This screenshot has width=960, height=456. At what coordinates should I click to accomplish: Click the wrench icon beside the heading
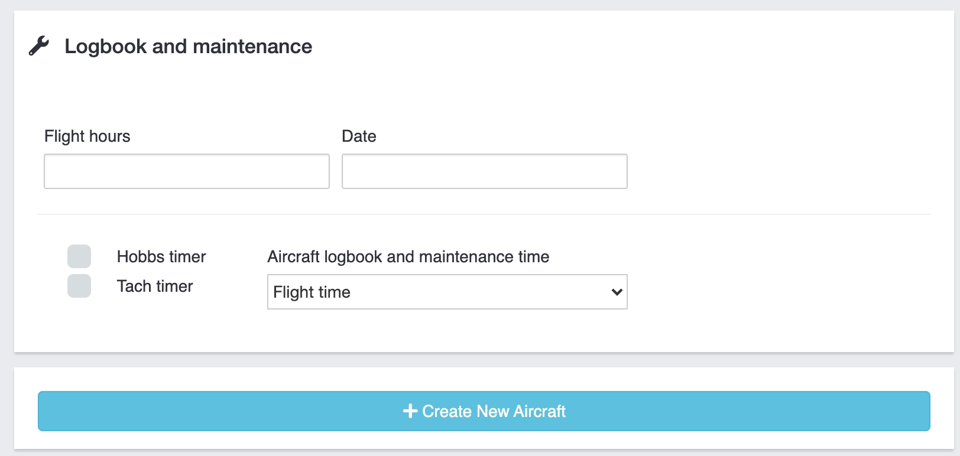click(39, 46)
